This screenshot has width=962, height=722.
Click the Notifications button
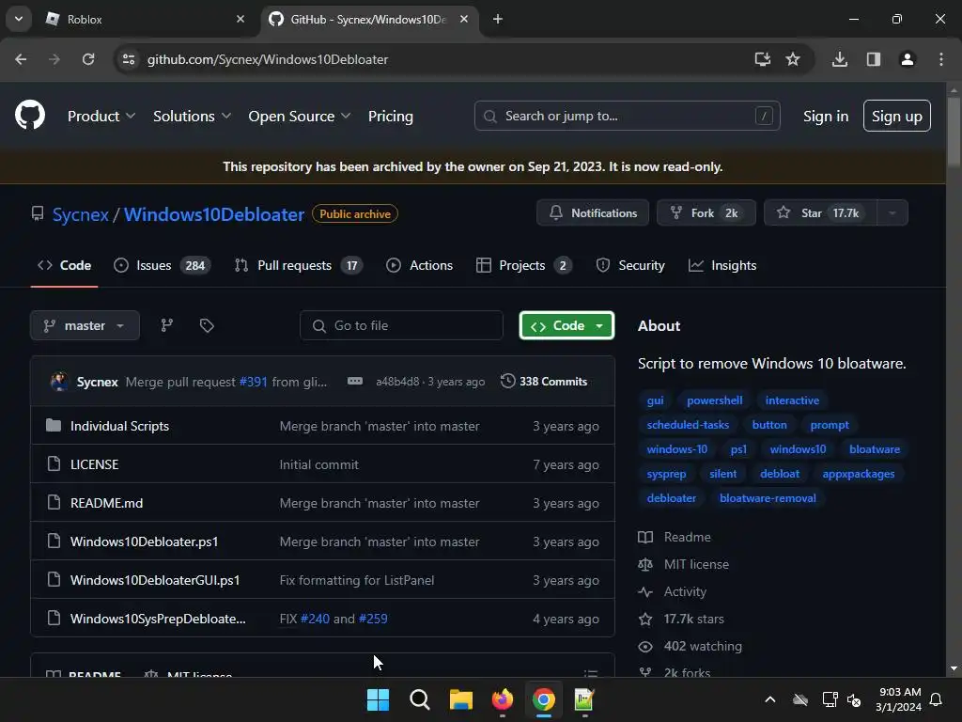[593, 213]
